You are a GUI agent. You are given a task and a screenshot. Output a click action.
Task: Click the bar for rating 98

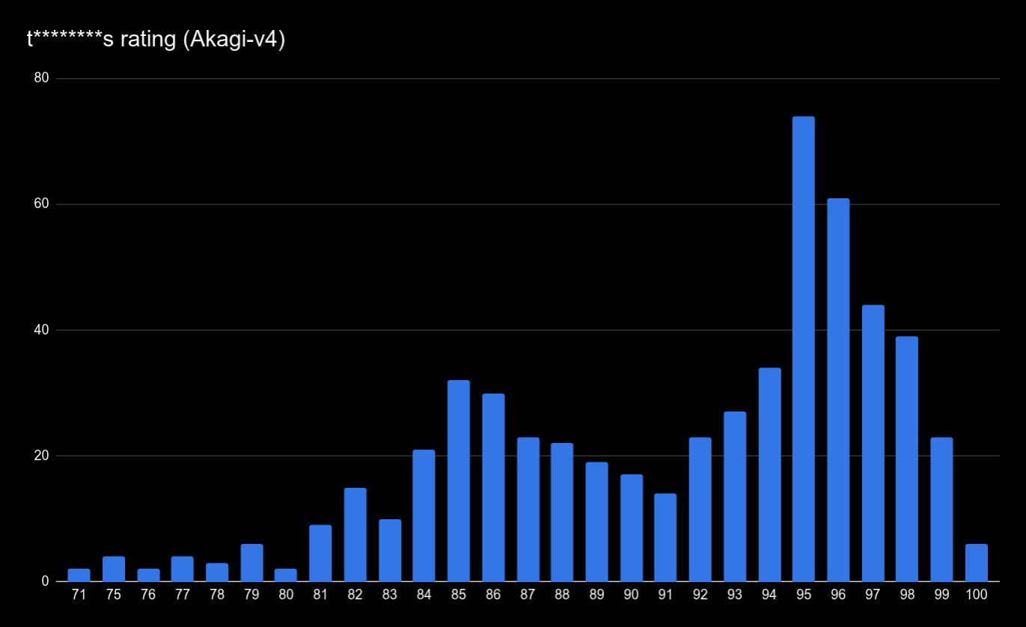coord(907,459)
